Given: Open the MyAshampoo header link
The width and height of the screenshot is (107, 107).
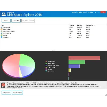Looking at the screenshot, I should point(81,12).
